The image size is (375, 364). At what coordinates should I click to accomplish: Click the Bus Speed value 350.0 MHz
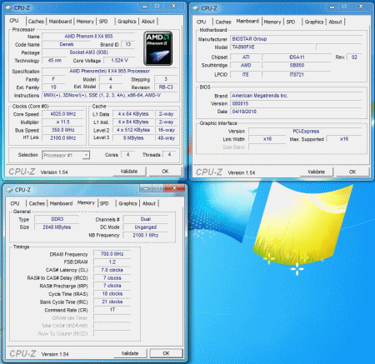tap(63, 130)
